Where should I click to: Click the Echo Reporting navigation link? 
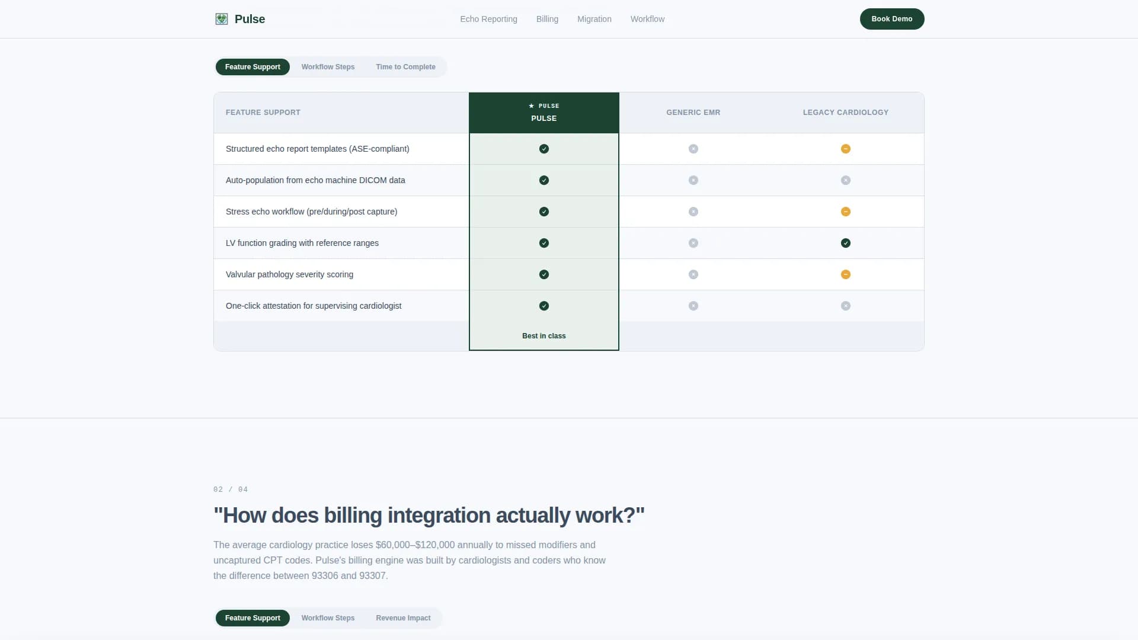point(488,18)
